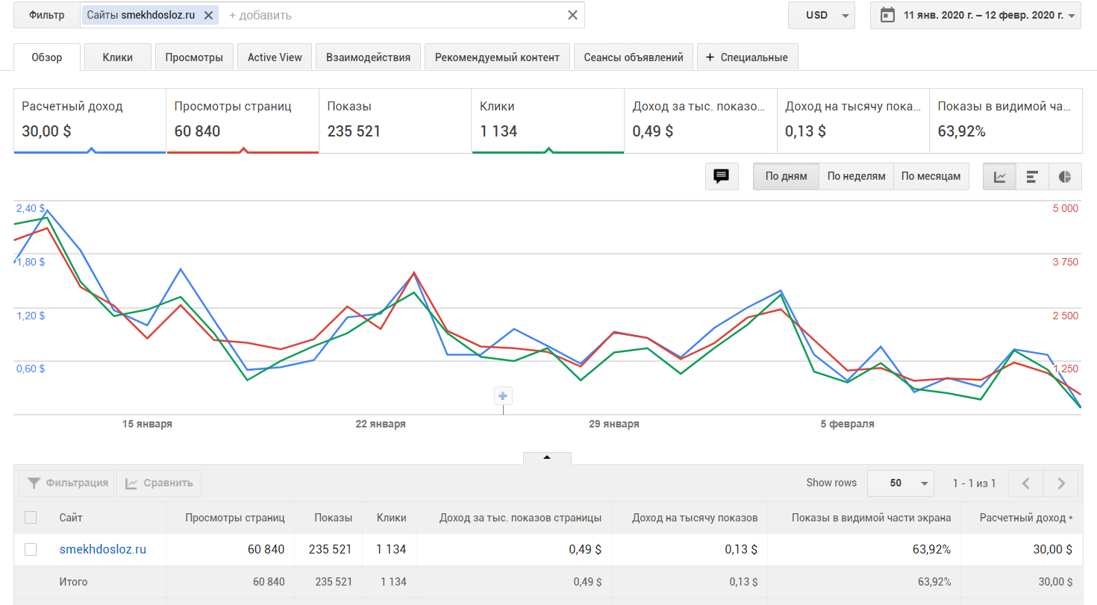
Task: Switch to bar chart view icon
Action: click(x=1032, y=177)
